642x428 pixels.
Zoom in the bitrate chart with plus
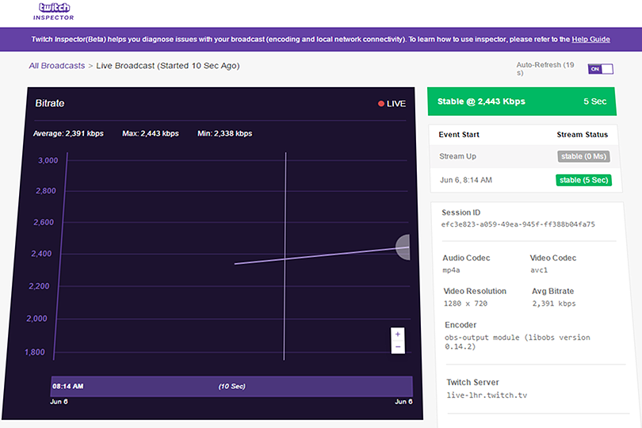coord(398,334)
